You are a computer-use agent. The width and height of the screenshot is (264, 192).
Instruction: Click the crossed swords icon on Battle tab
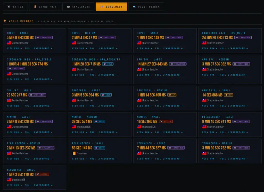pos(9,7)
